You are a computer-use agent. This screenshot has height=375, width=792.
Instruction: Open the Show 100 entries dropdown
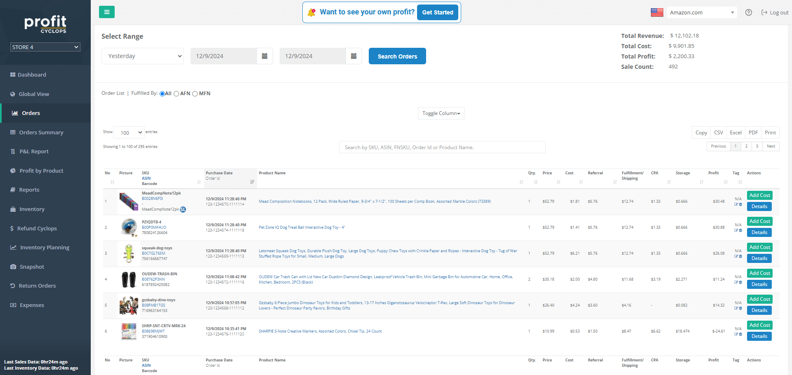129,132
